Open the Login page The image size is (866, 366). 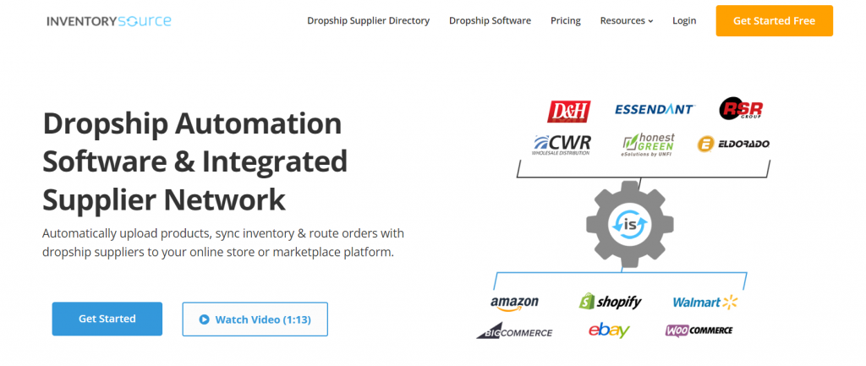(x=684, y=21)
